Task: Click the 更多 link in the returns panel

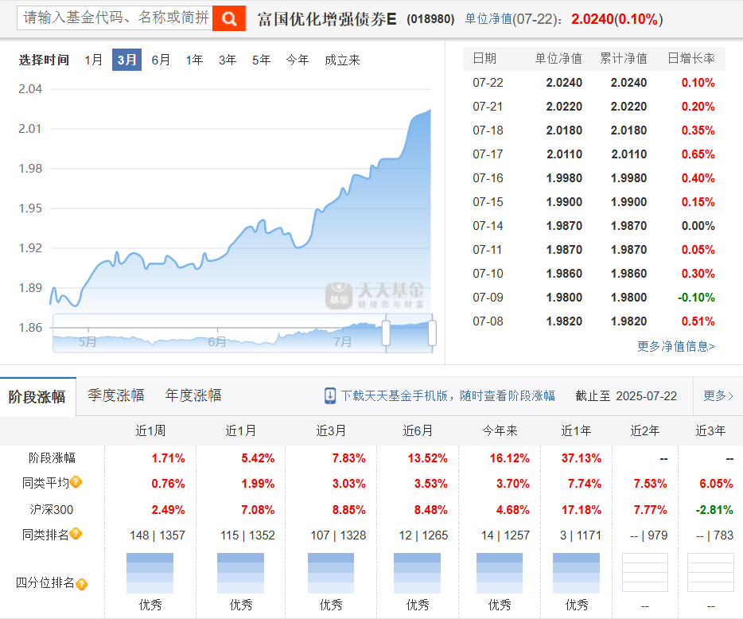Action: pos(718,395)
